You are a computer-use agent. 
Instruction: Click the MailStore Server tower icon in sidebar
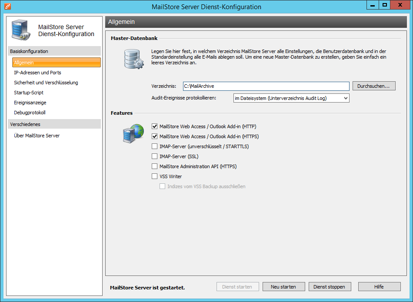tap(21, 30)
